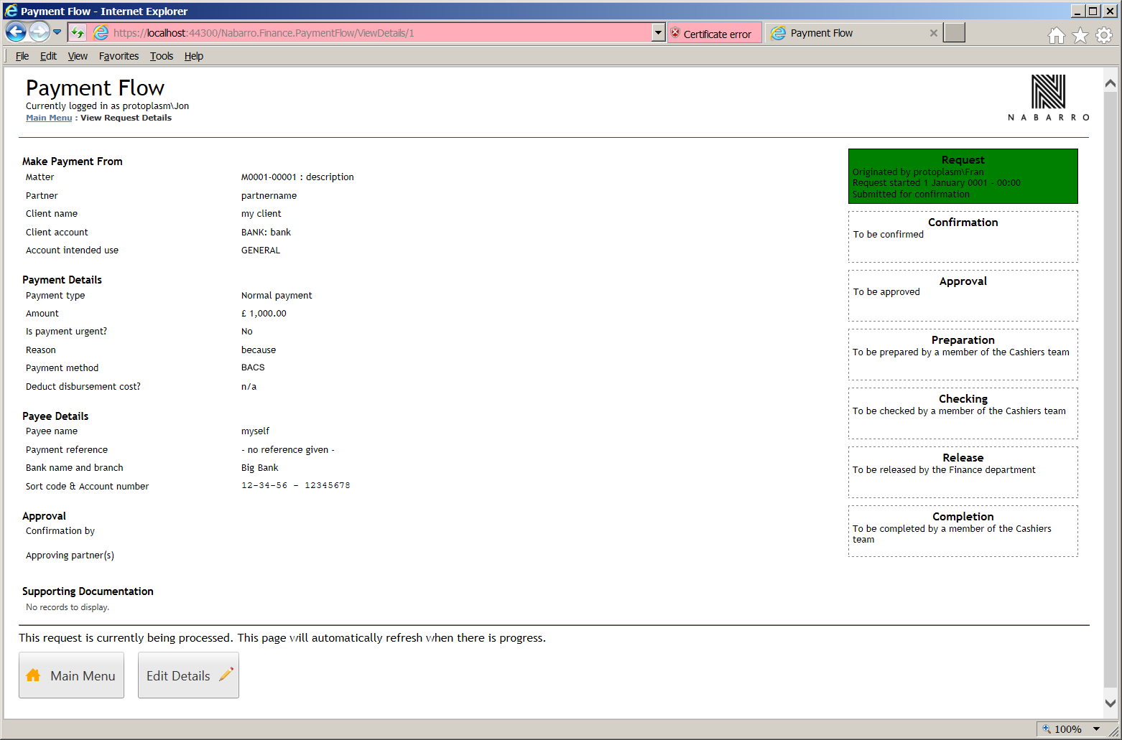Click the 'Approving partner(s)' label
The height and width of the screenshot is (740, 1122).
(x=70, y=556)
